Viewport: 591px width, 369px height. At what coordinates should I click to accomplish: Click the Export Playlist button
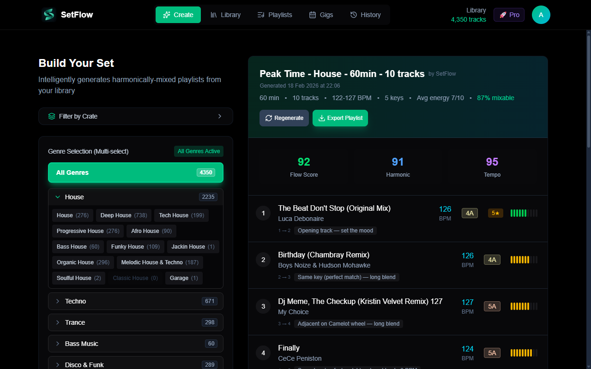pos(340,118)
